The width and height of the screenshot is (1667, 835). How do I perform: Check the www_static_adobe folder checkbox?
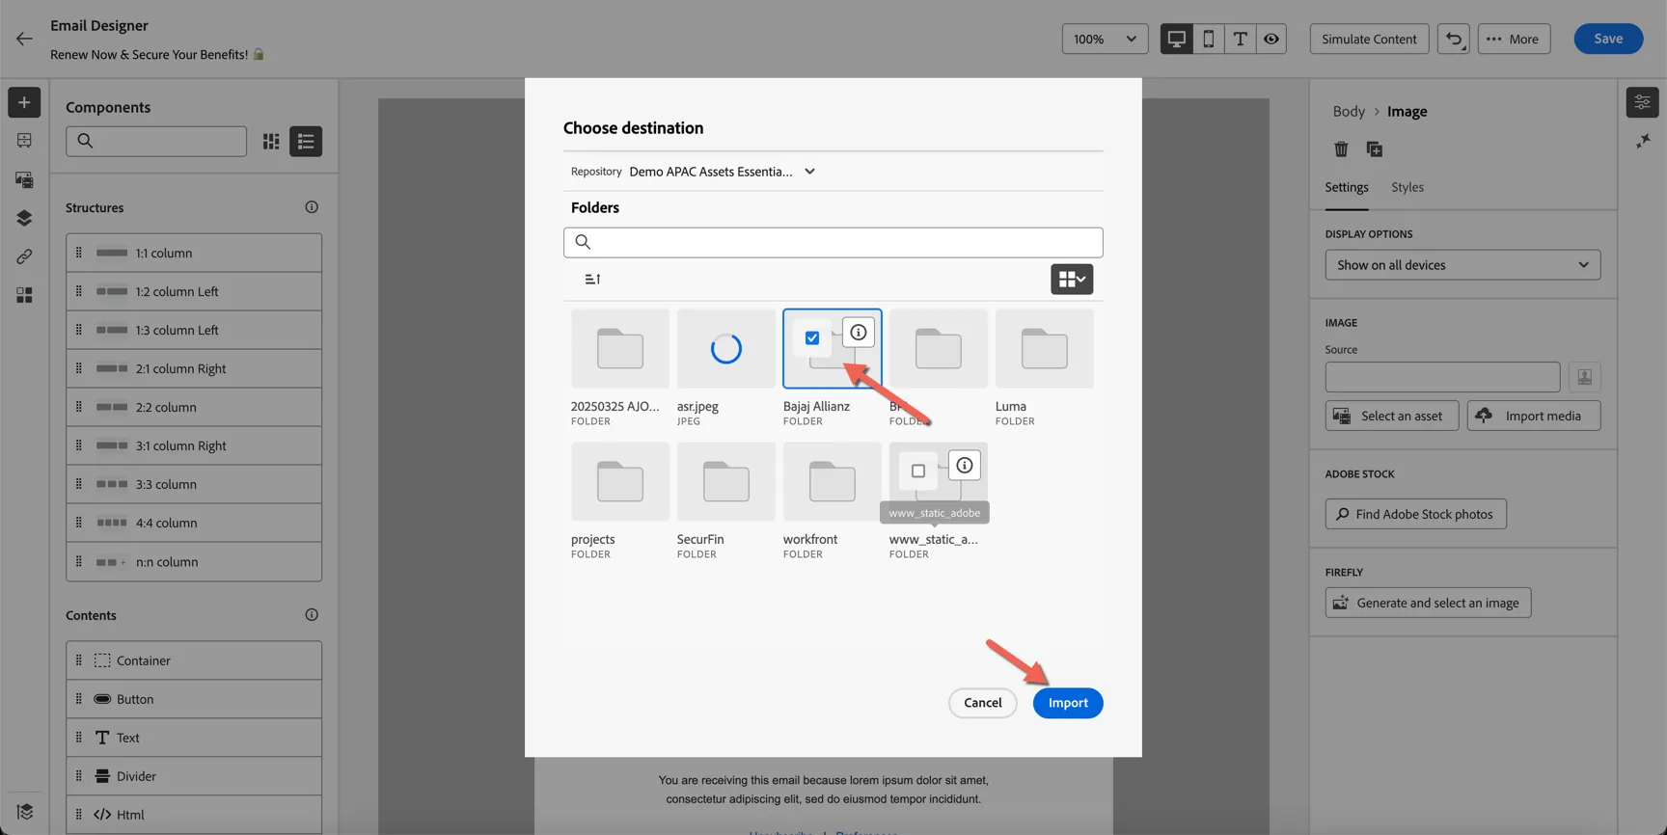point(918,471)
